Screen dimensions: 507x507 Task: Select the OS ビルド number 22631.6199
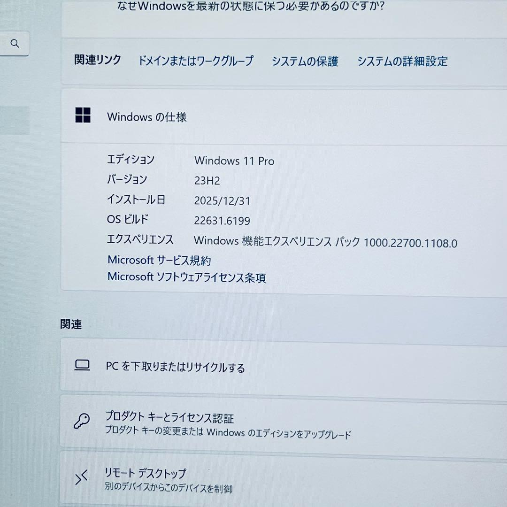click(223, 221)
